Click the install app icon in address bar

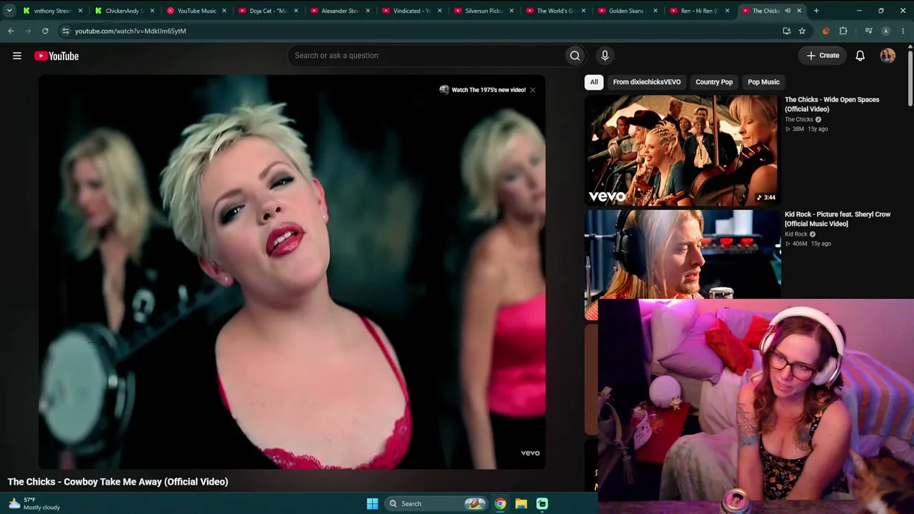coord(786,31)
